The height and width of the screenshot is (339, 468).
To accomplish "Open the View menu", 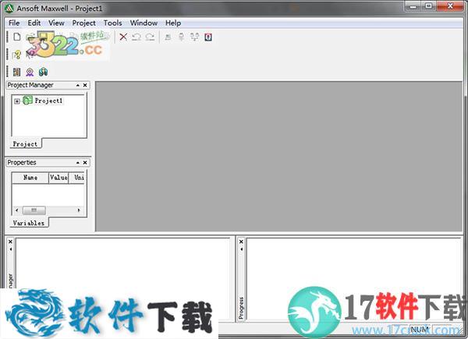I will [x=56, y=23].
